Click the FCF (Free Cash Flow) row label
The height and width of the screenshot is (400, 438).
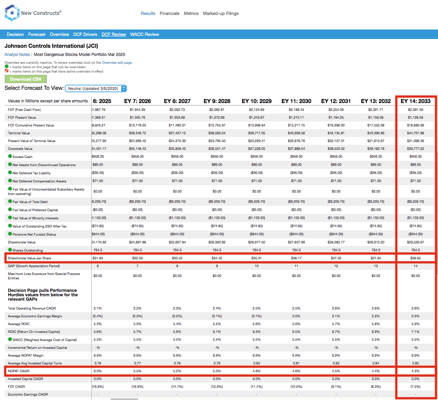[24, 109]
